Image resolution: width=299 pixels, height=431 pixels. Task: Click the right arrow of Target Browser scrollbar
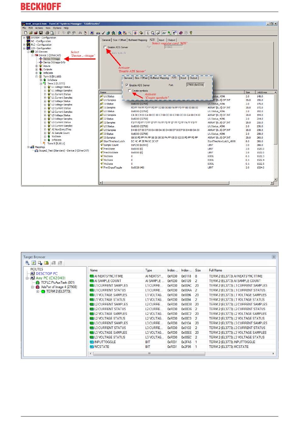coord(273,354)
